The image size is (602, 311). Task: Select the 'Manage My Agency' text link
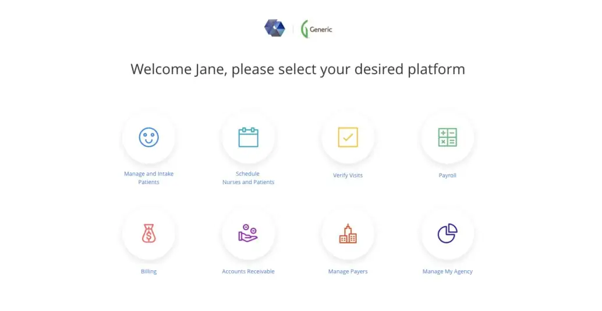pyautogui.click(x=447, y=271)
